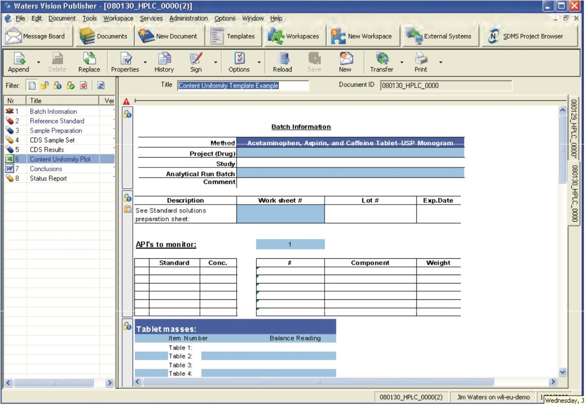Expand the Print dropdown arrow
The width and height of the screenshot is (585, 405).
click(x=441, y=62)
